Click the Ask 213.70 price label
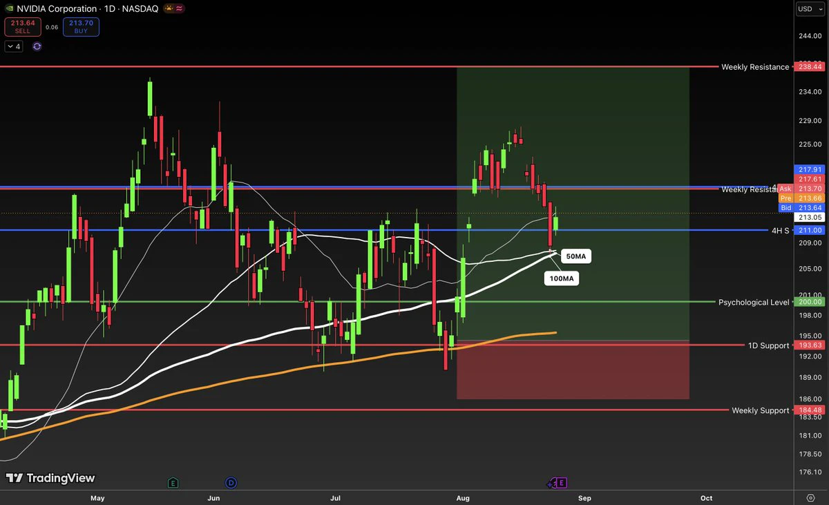The image size is (829, 505). click(x=801, y=189)
